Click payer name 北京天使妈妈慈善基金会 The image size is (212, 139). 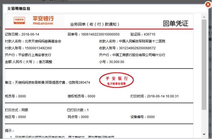pyautogui.click(x=33, y=41)
